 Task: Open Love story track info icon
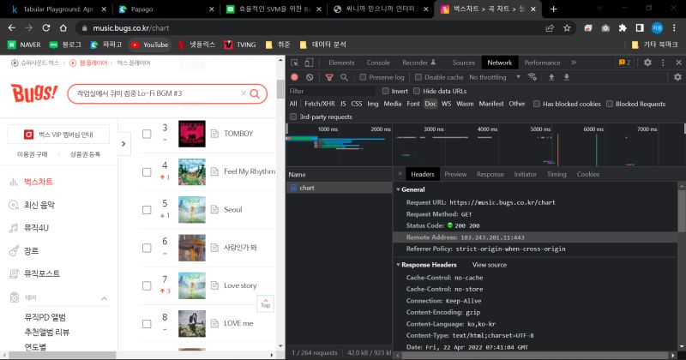215,285
